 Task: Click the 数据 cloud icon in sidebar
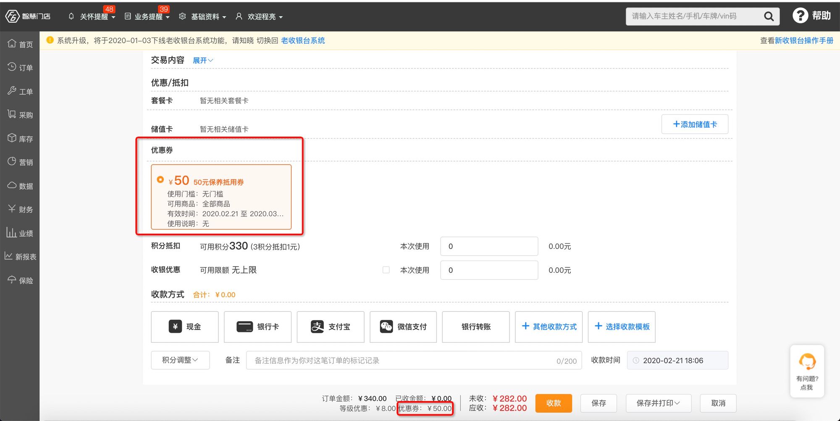[12, 185]
